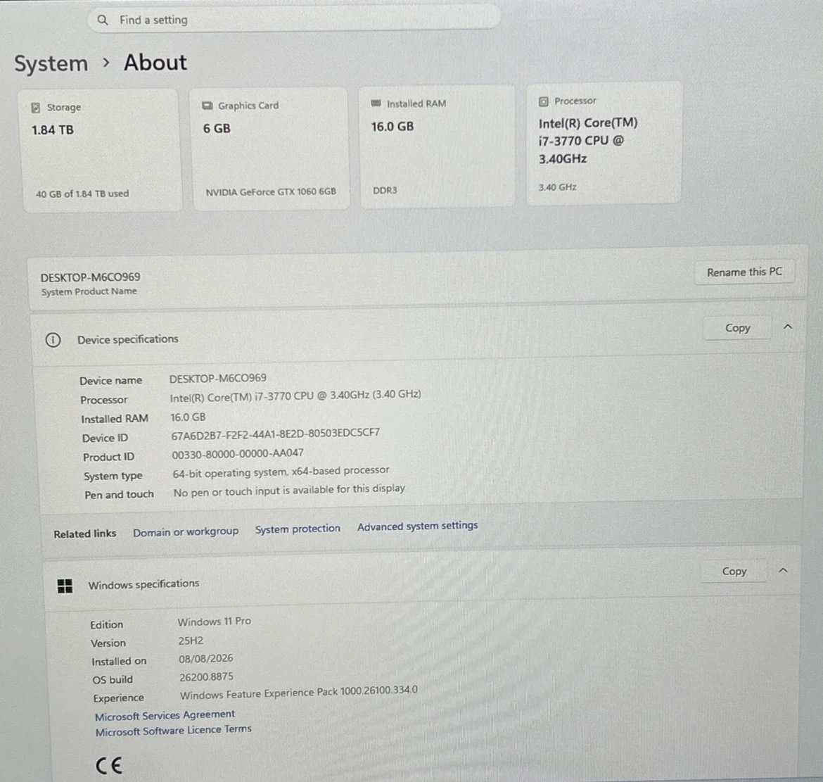Viewport: 823px width, 782px height.
Task: Collapse the Windows specifications section
Action: pyautogui.click(x=783, y=570)
